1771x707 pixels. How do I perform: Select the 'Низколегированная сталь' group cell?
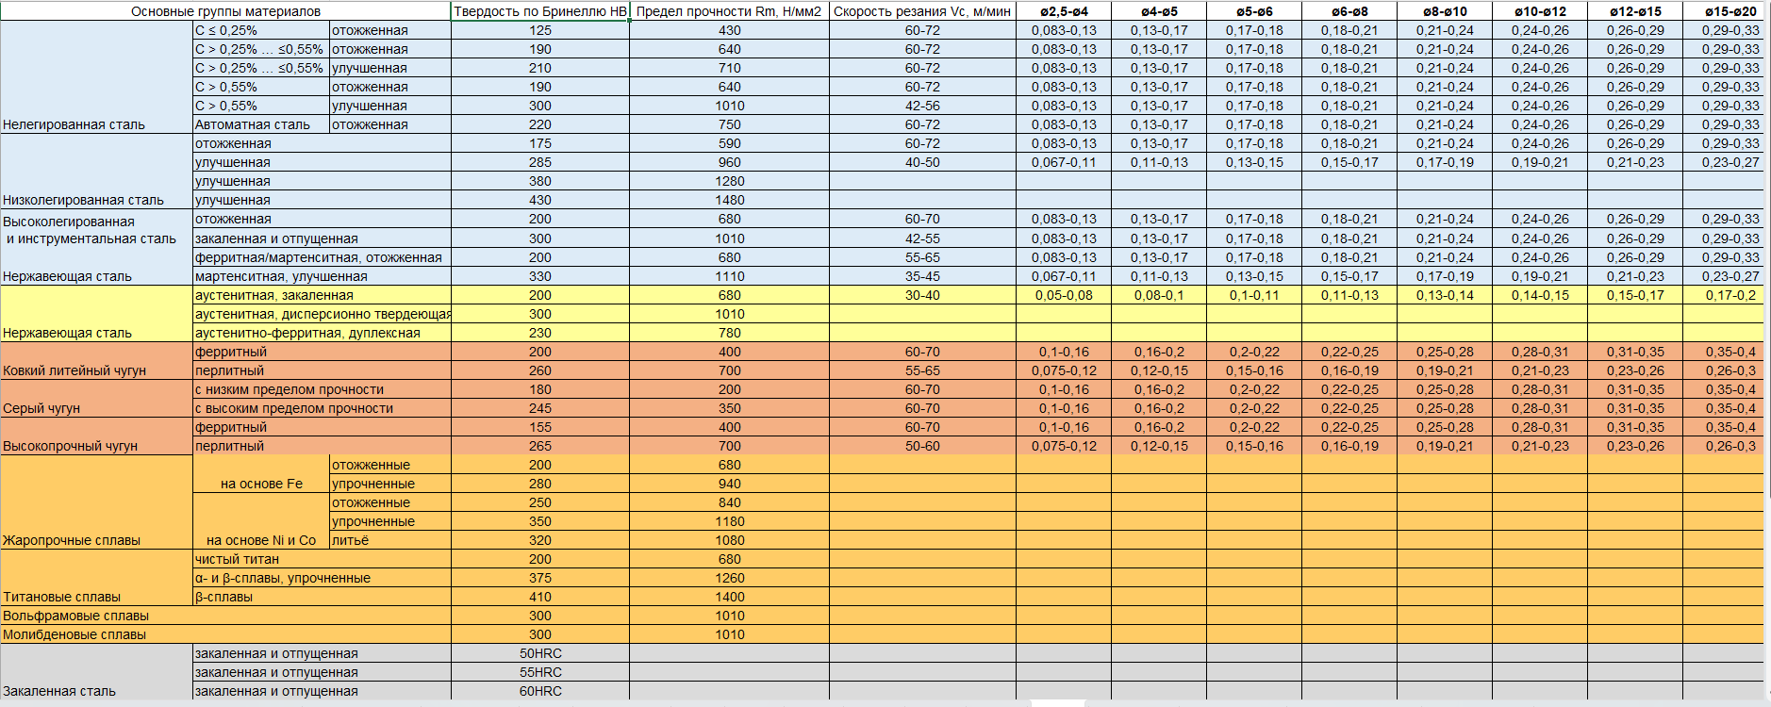point(96,172)
